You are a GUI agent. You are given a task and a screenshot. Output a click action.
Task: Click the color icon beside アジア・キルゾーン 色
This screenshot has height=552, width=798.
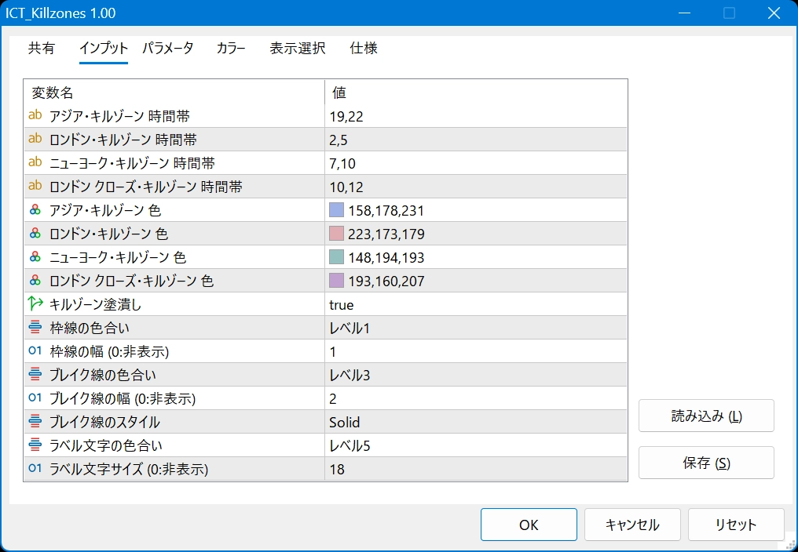(x=35, y=210)
